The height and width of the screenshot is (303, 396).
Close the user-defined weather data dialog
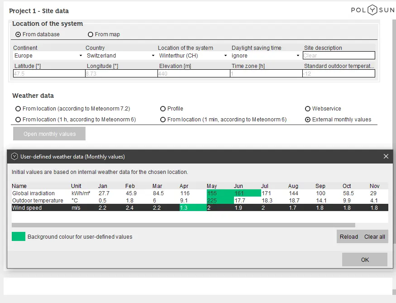tap(386, 156)
